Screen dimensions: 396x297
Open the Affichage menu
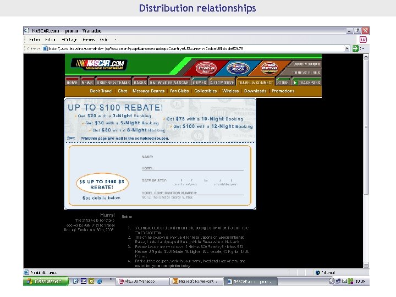pyautogui.click(x=69, y=40)
